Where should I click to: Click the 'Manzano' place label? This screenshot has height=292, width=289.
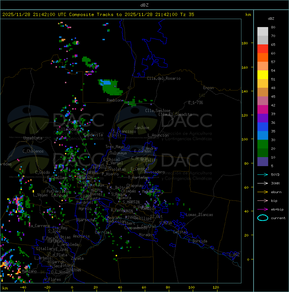[29, 271]
